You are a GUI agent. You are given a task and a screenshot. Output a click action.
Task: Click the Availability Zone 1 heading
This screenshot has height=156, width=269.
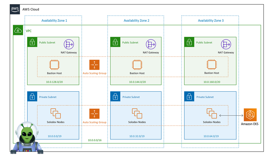pos(54,20)
